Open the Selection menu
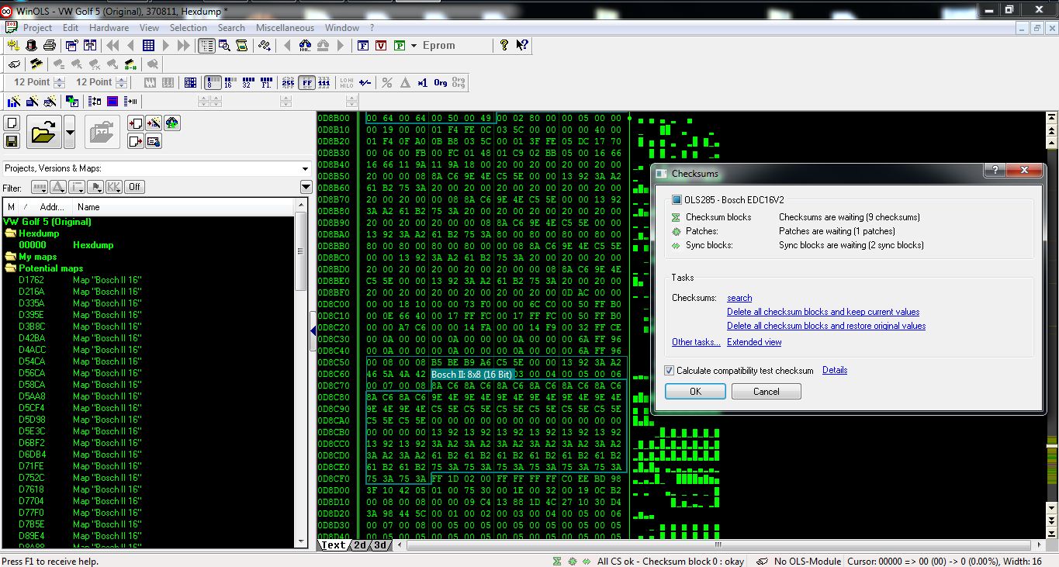Screen dimensions: 1059x567 click(189, 28)
